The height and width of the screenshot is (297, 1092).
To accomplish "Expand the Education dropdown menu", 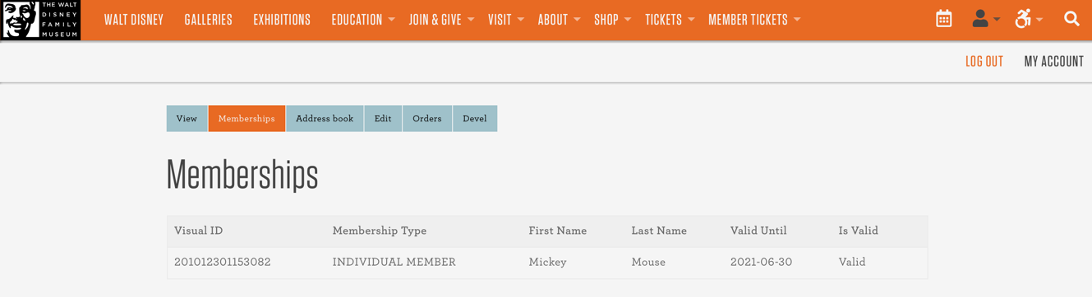I will [x=363, y=20].
